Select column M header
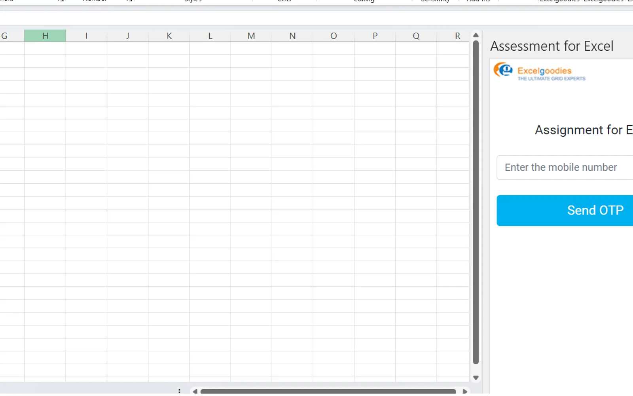The height and width of the screenshot is (396, 633). 251,36
